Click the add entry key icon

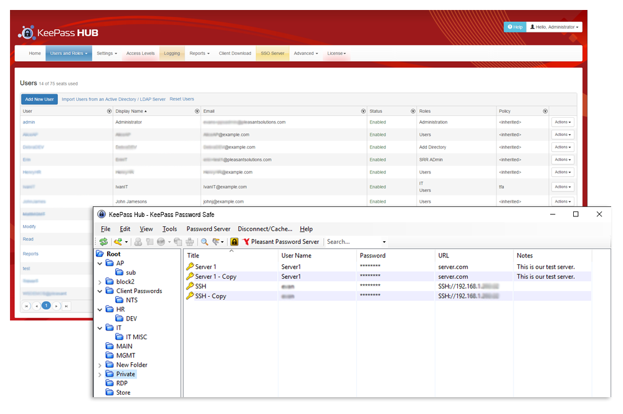(118, 242)
